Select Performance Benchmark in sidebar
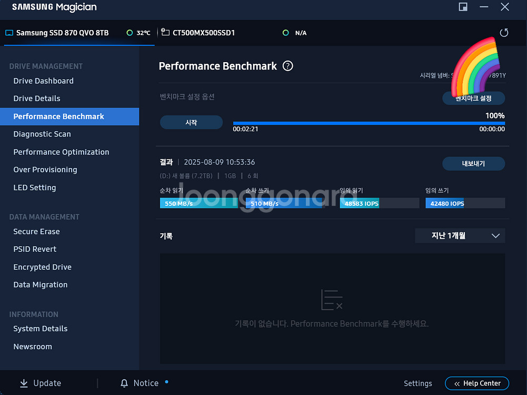Screen dimensions: 527x395 [69, 116]
